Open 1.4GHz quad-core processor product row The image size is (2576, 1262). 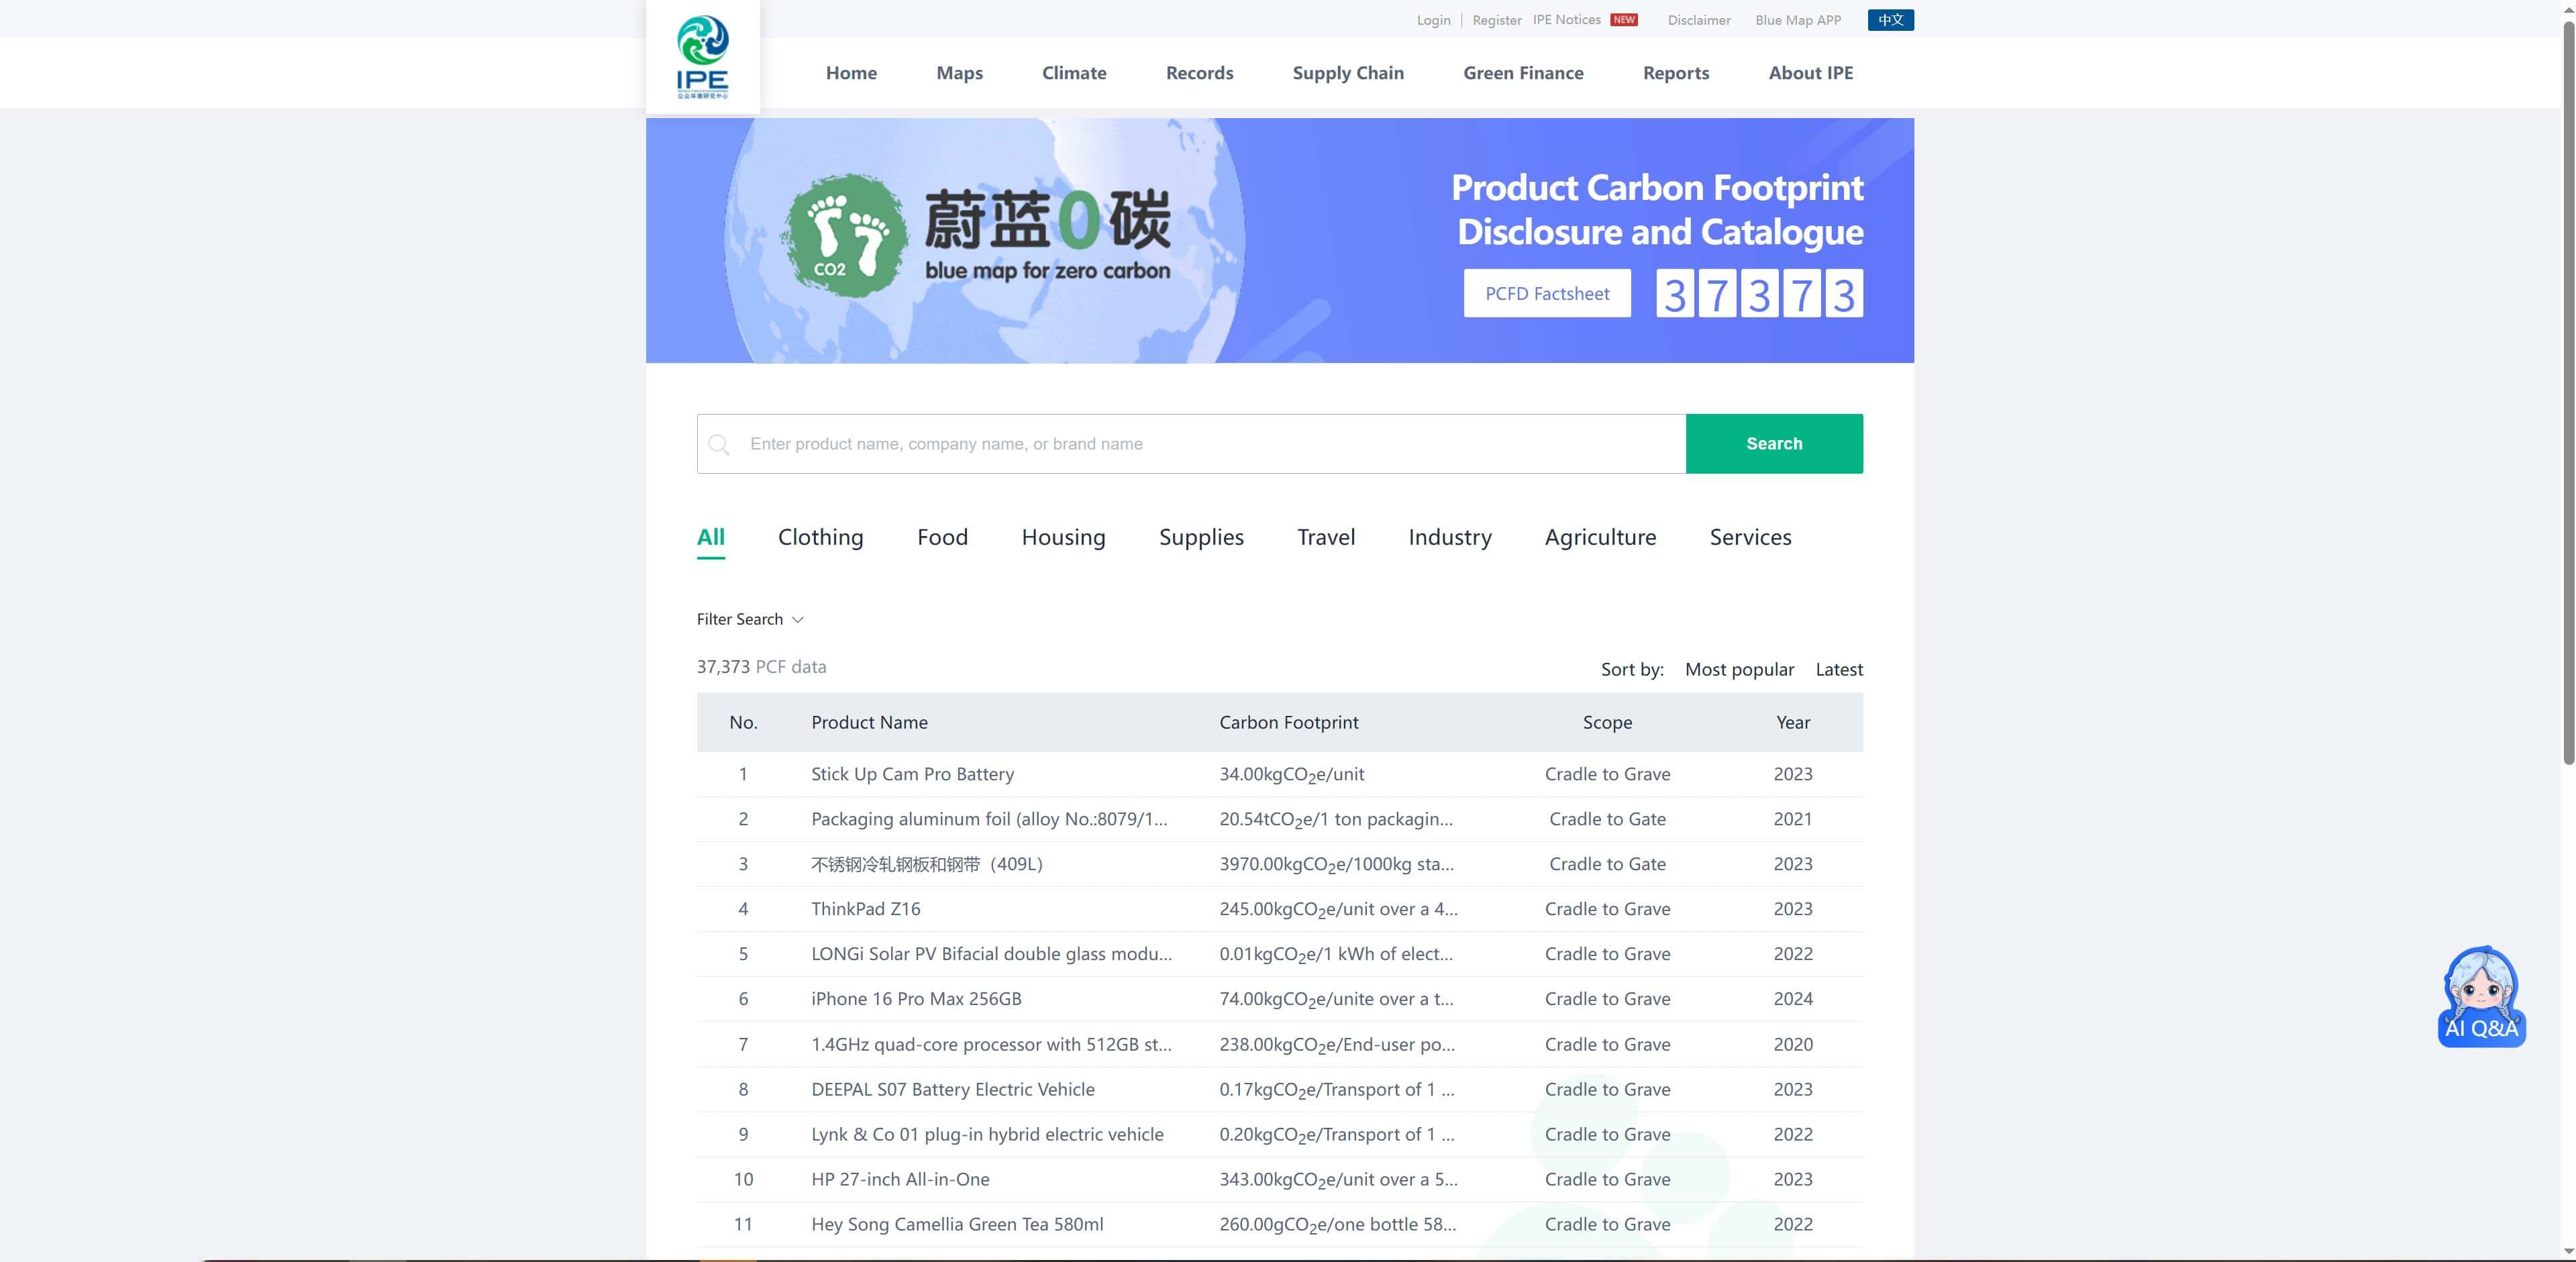coord(1279,1044)
